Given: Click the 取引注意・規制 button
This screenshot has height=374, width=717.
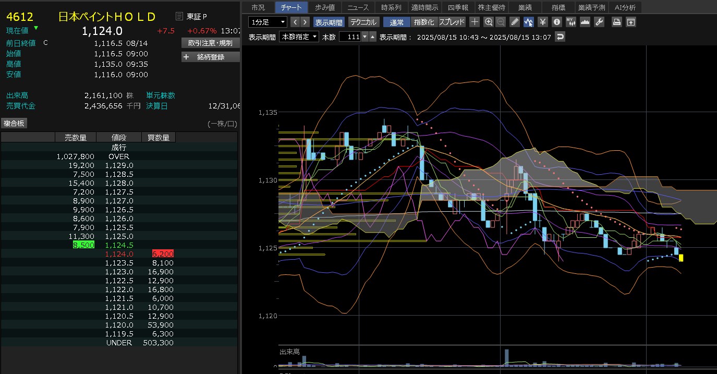Looking at the screenshot, I should tap(210, 43).
